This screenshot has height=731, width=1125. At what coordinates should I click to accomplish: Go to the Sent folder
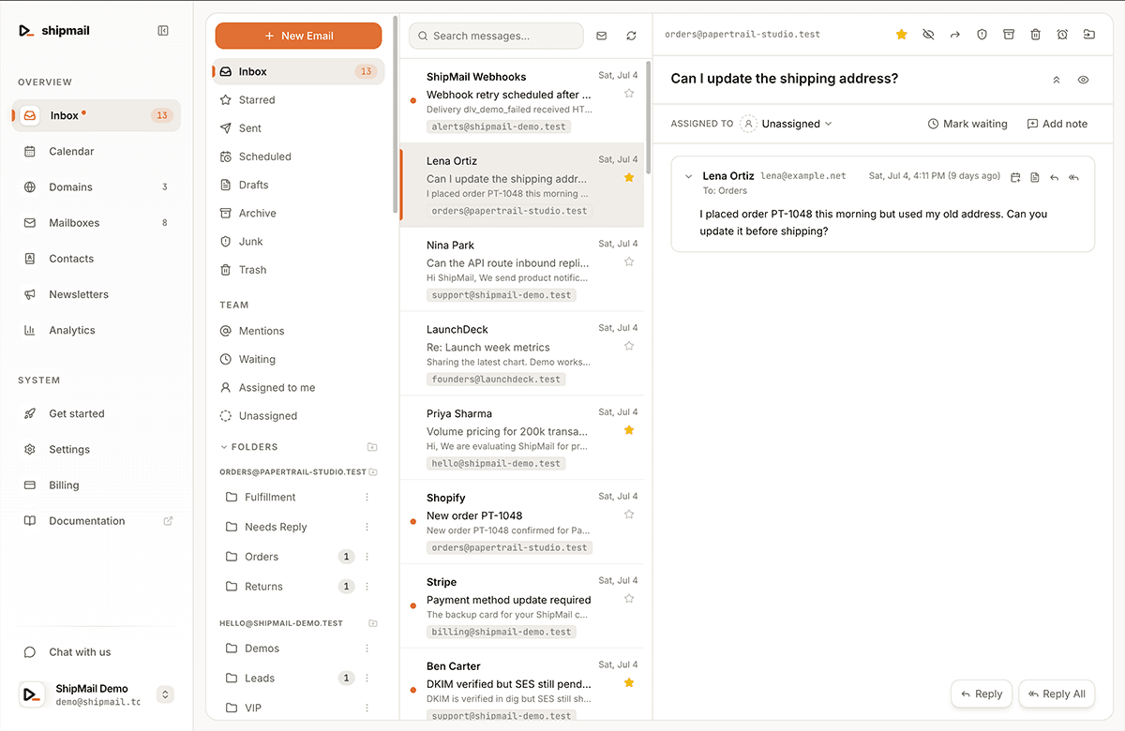[x=298, y=128]
